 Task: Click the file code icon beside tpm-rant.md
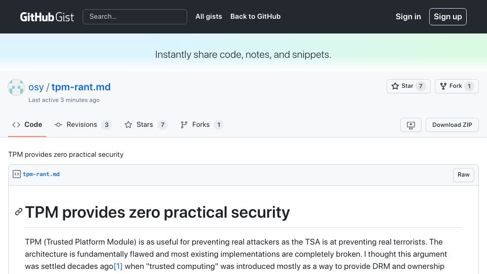click(x=16, y=174)
